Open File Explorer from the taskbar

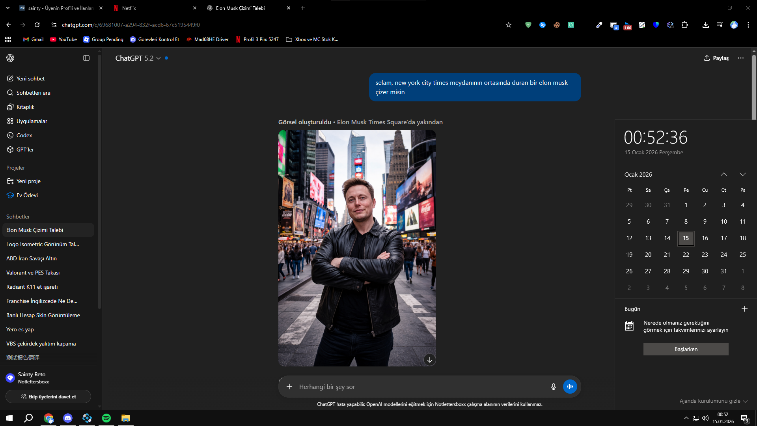click(x=126, y=418)
